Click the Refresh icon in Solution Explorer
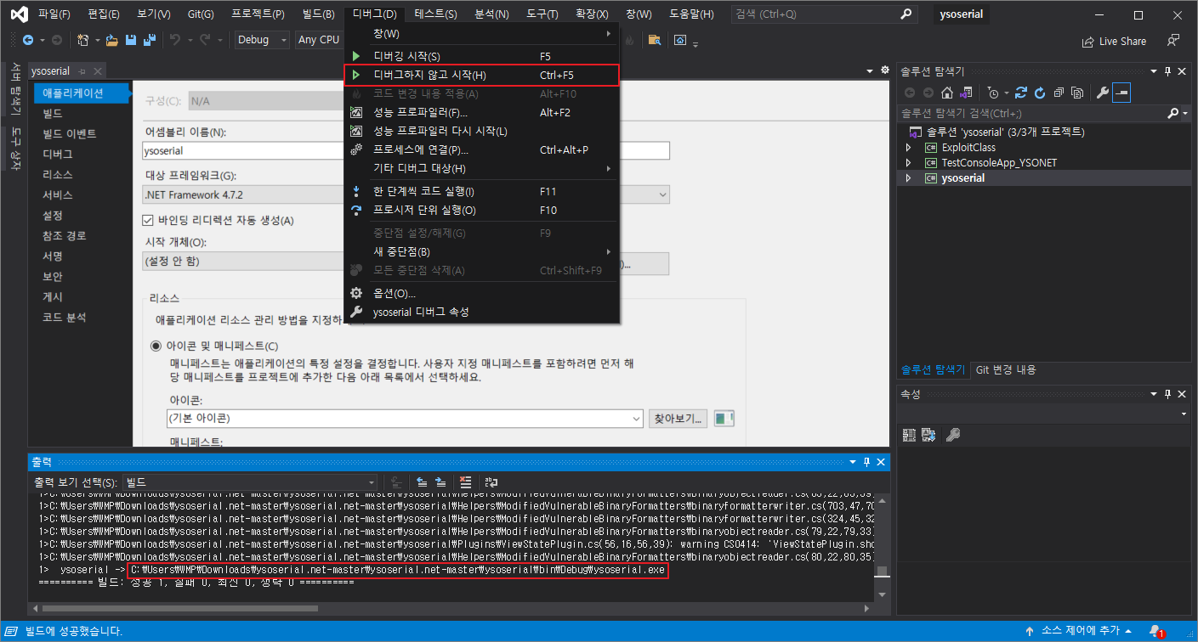1198x642 pixels. 1039,93
